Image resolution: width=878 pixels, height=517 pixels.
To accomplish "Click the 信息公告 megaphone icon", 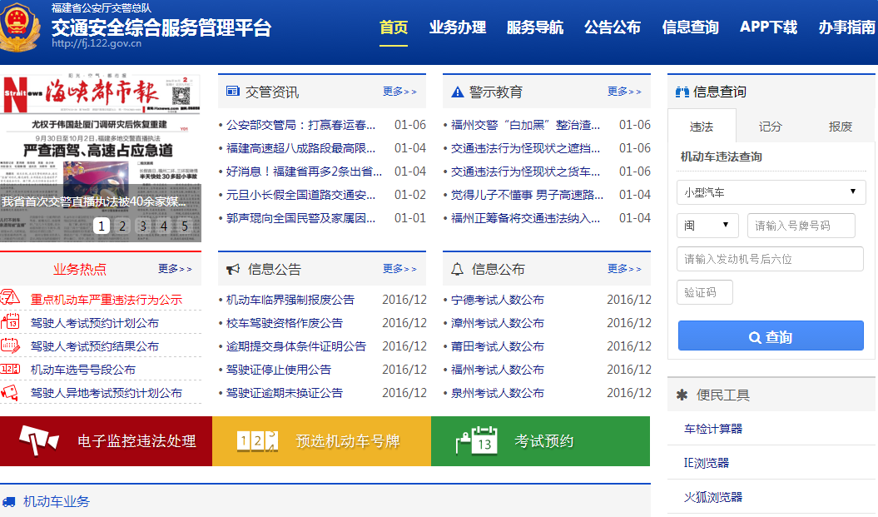I will tap(233, 270).
